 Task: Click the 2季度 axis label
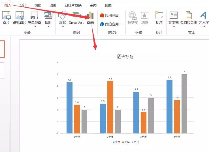click(110, 137)
